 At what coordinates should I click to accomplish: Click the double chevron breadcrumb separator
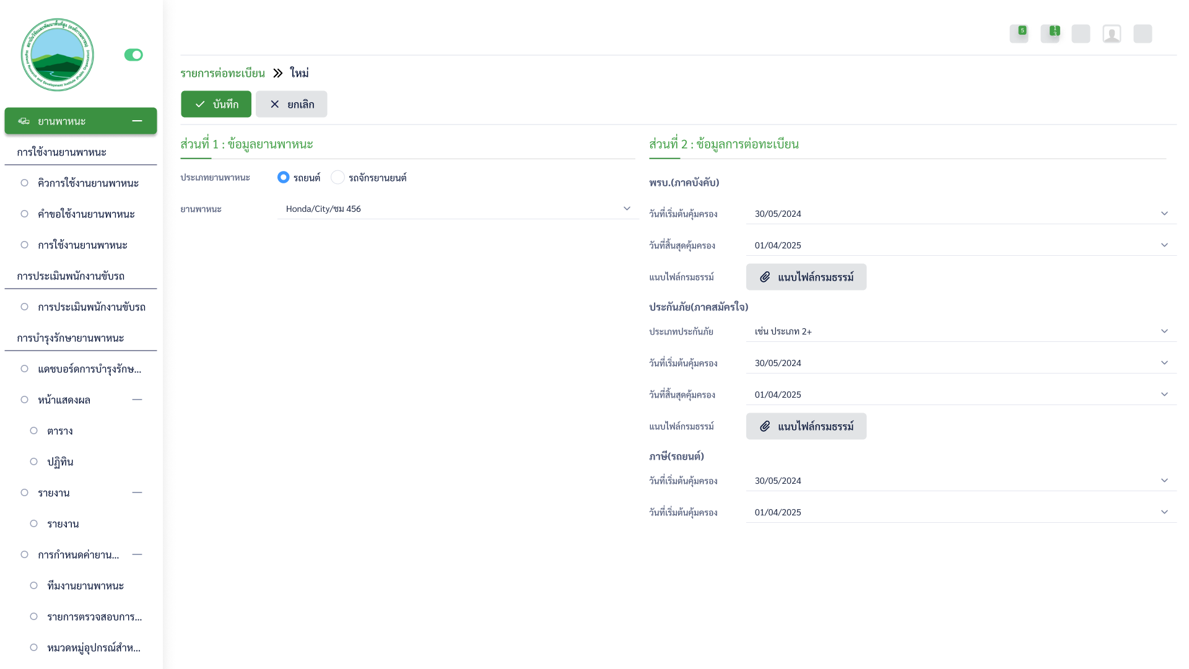pyautogui.click(x=277, y=73)
